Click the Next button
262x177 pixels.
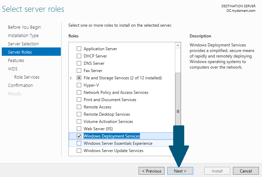180,171
